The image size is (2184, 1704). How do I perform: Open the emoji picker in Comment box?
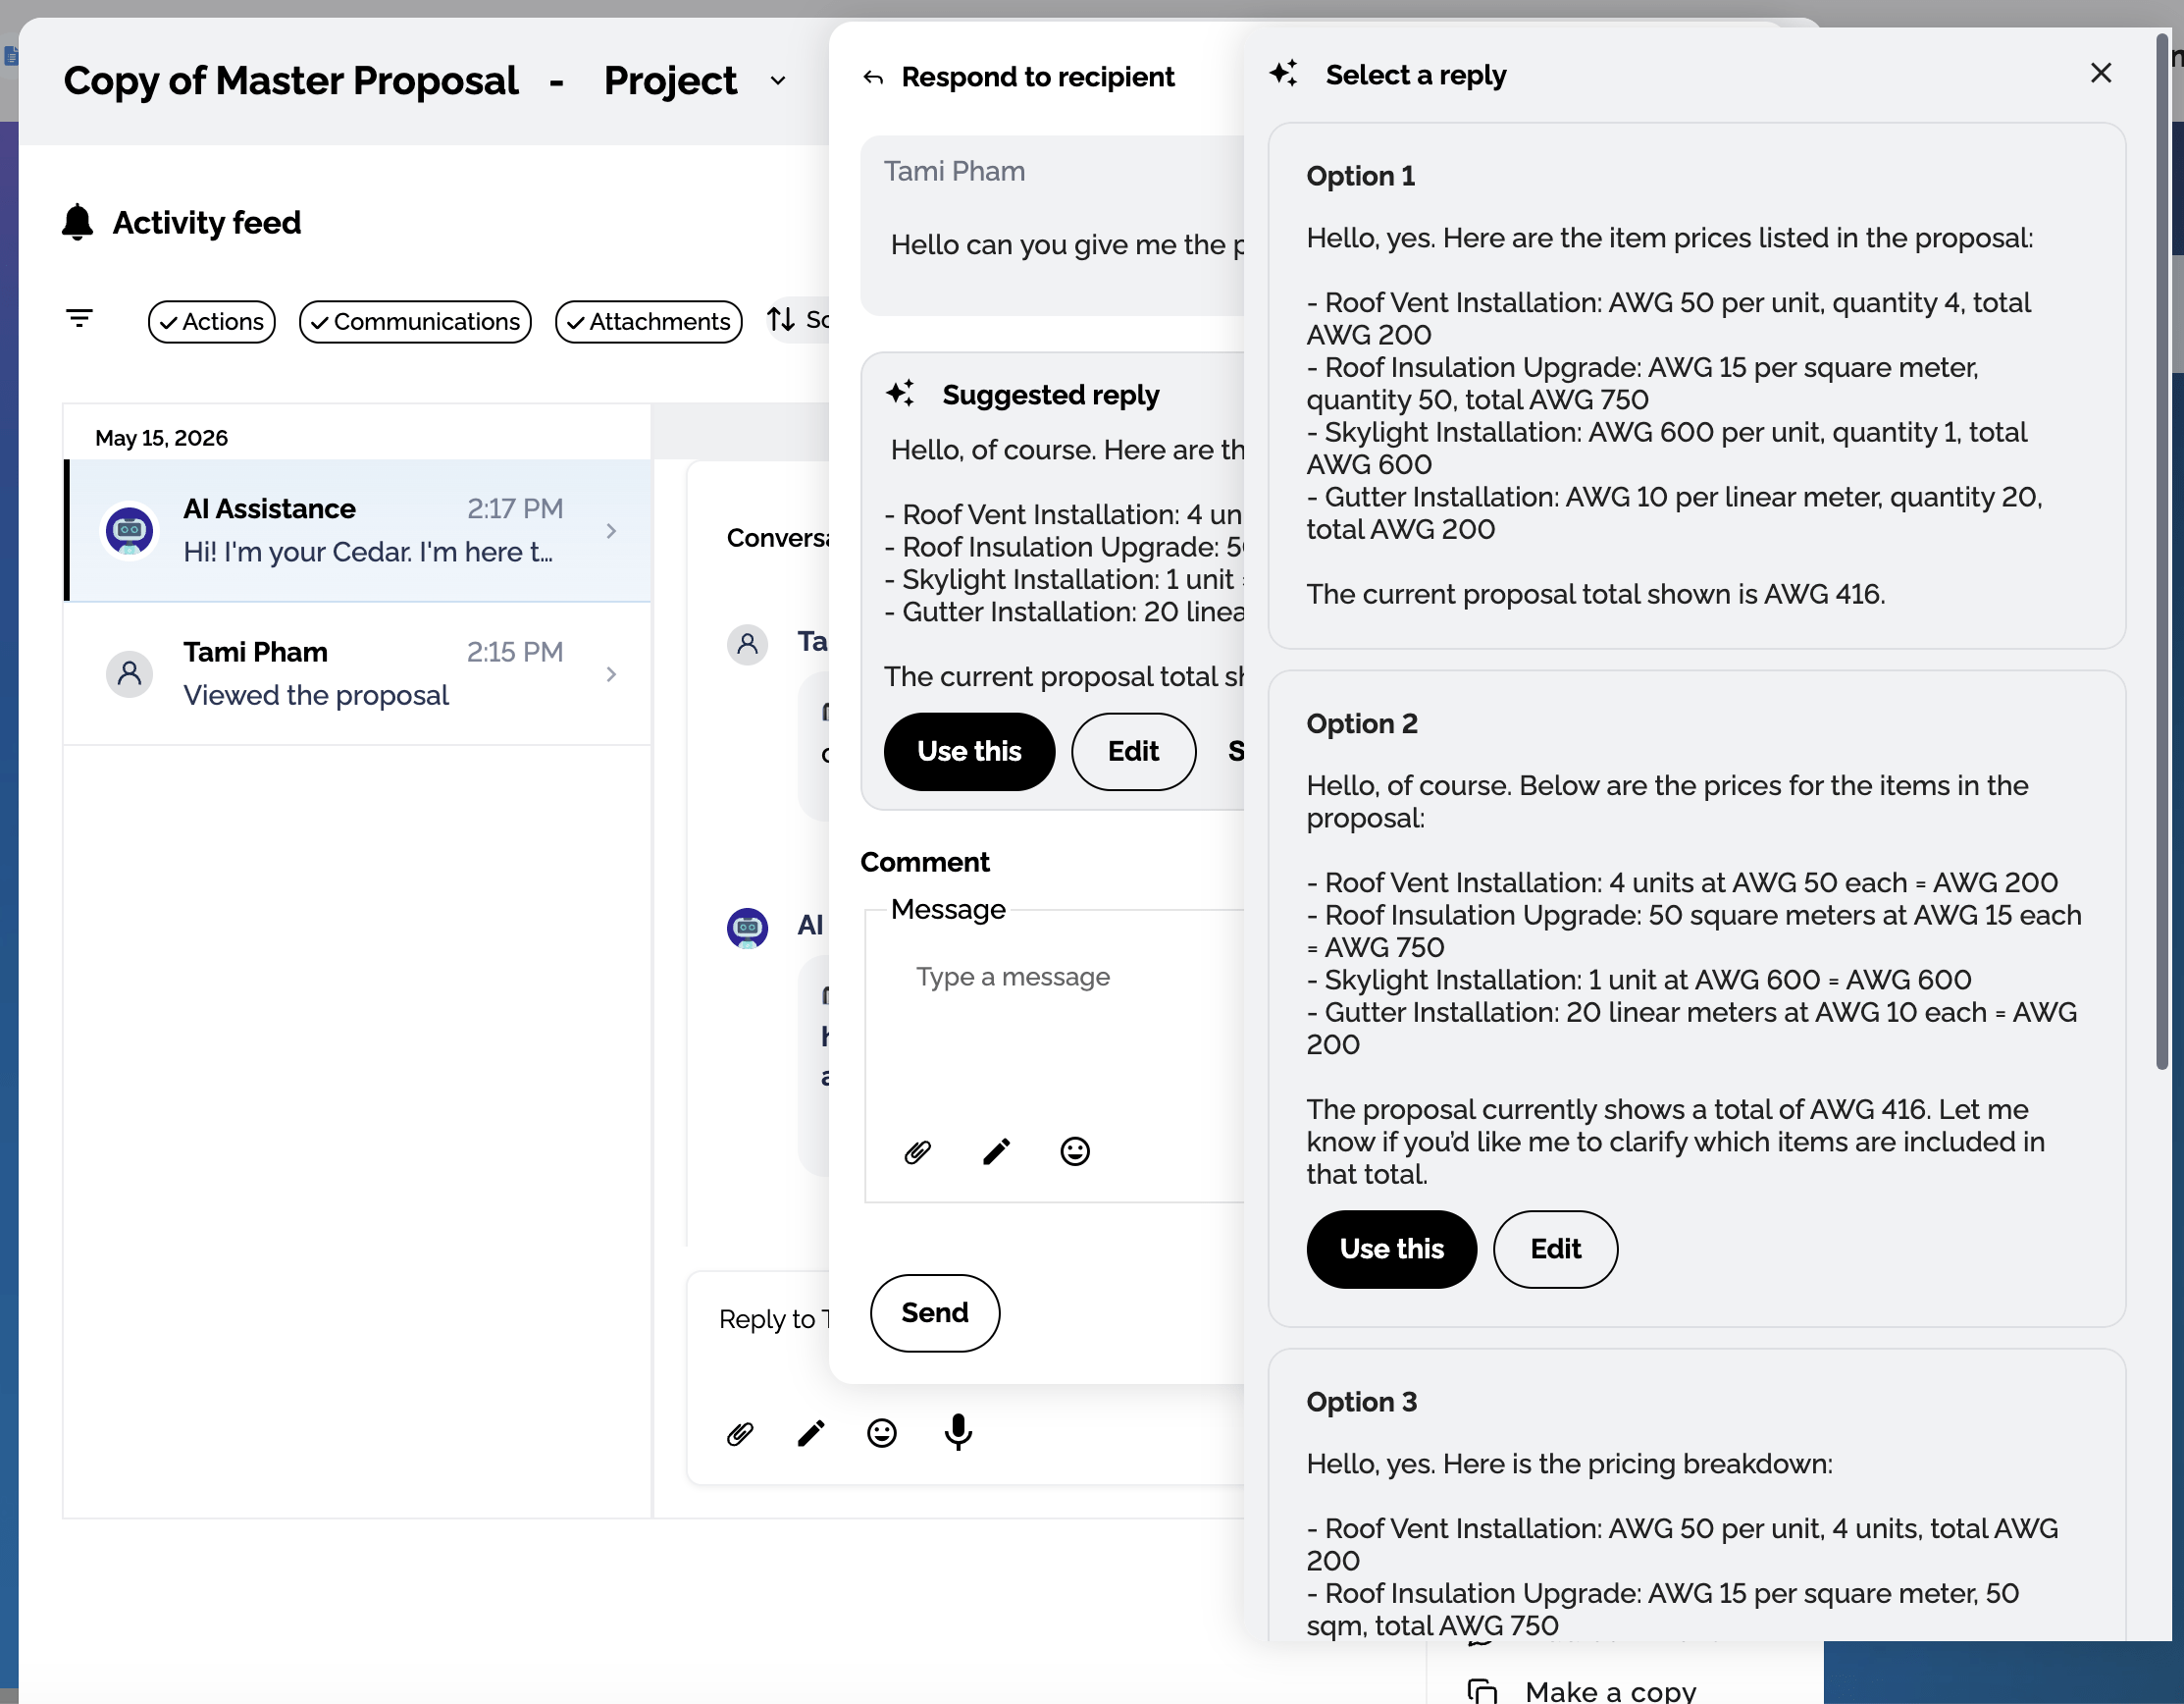pyautogui.click(x=1075, y=1152)
